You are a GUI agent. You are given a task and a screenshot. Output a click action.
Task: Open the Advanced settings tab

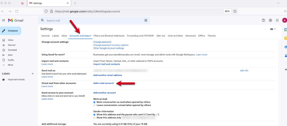tap(190, 36)
